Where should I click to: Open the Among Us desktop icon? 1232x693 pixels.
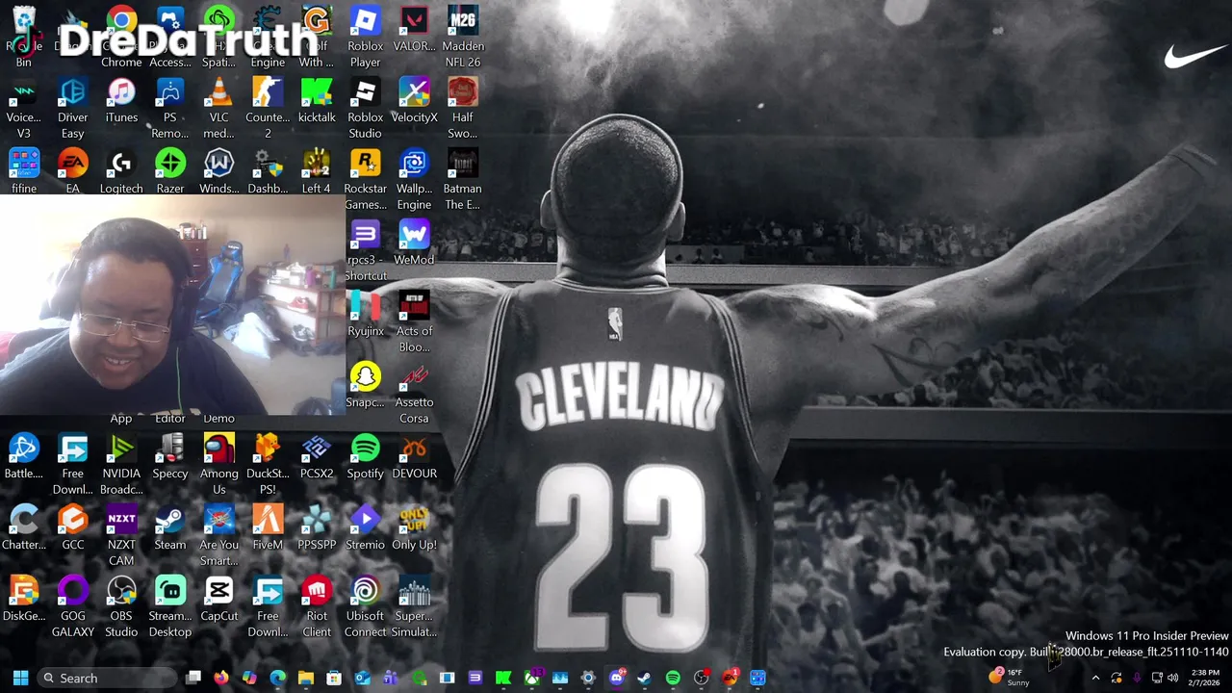pos(218,464)
